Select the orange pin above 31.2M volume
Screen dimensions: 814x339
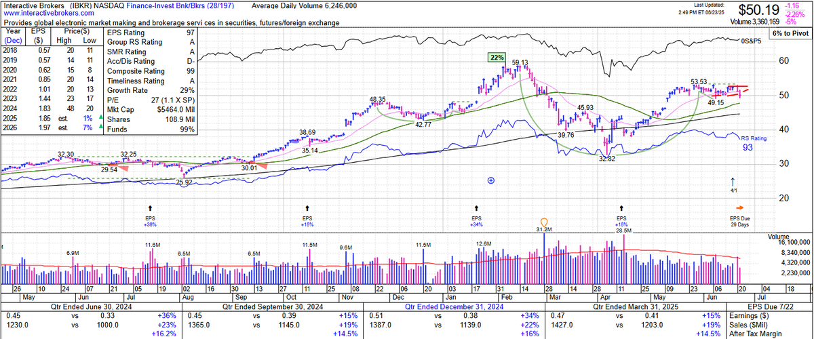tap(543, 222)
